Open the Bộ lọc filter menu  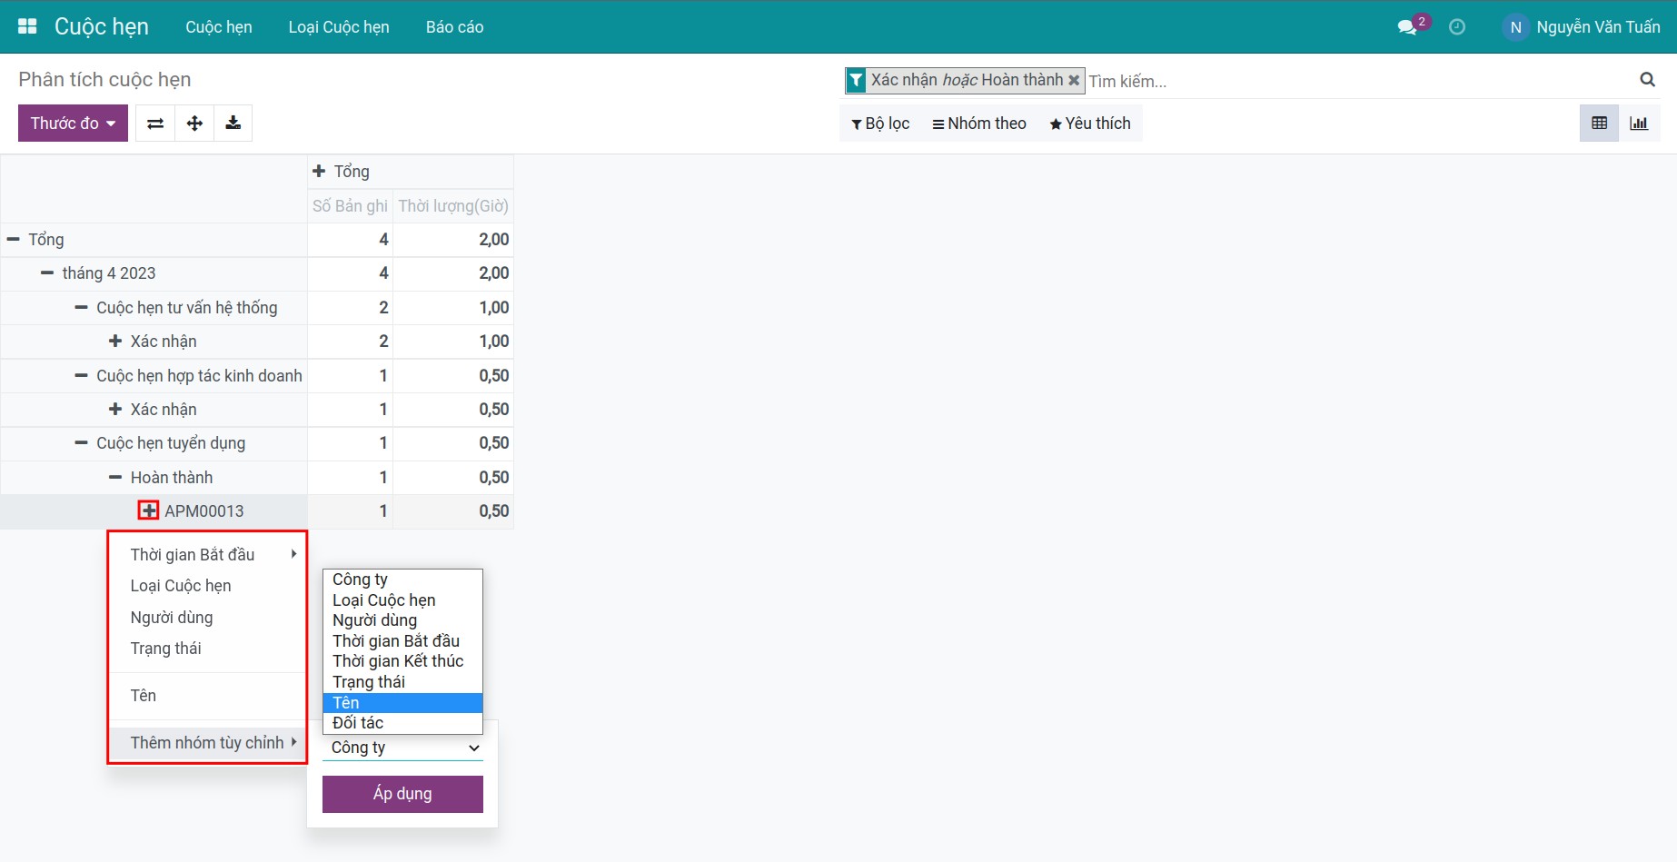(x=880, y=124)
